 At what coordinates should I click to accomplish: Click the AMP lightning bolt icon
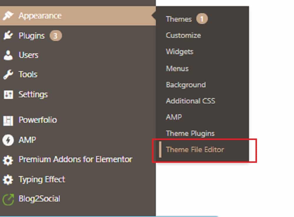(x=8, y=140)
